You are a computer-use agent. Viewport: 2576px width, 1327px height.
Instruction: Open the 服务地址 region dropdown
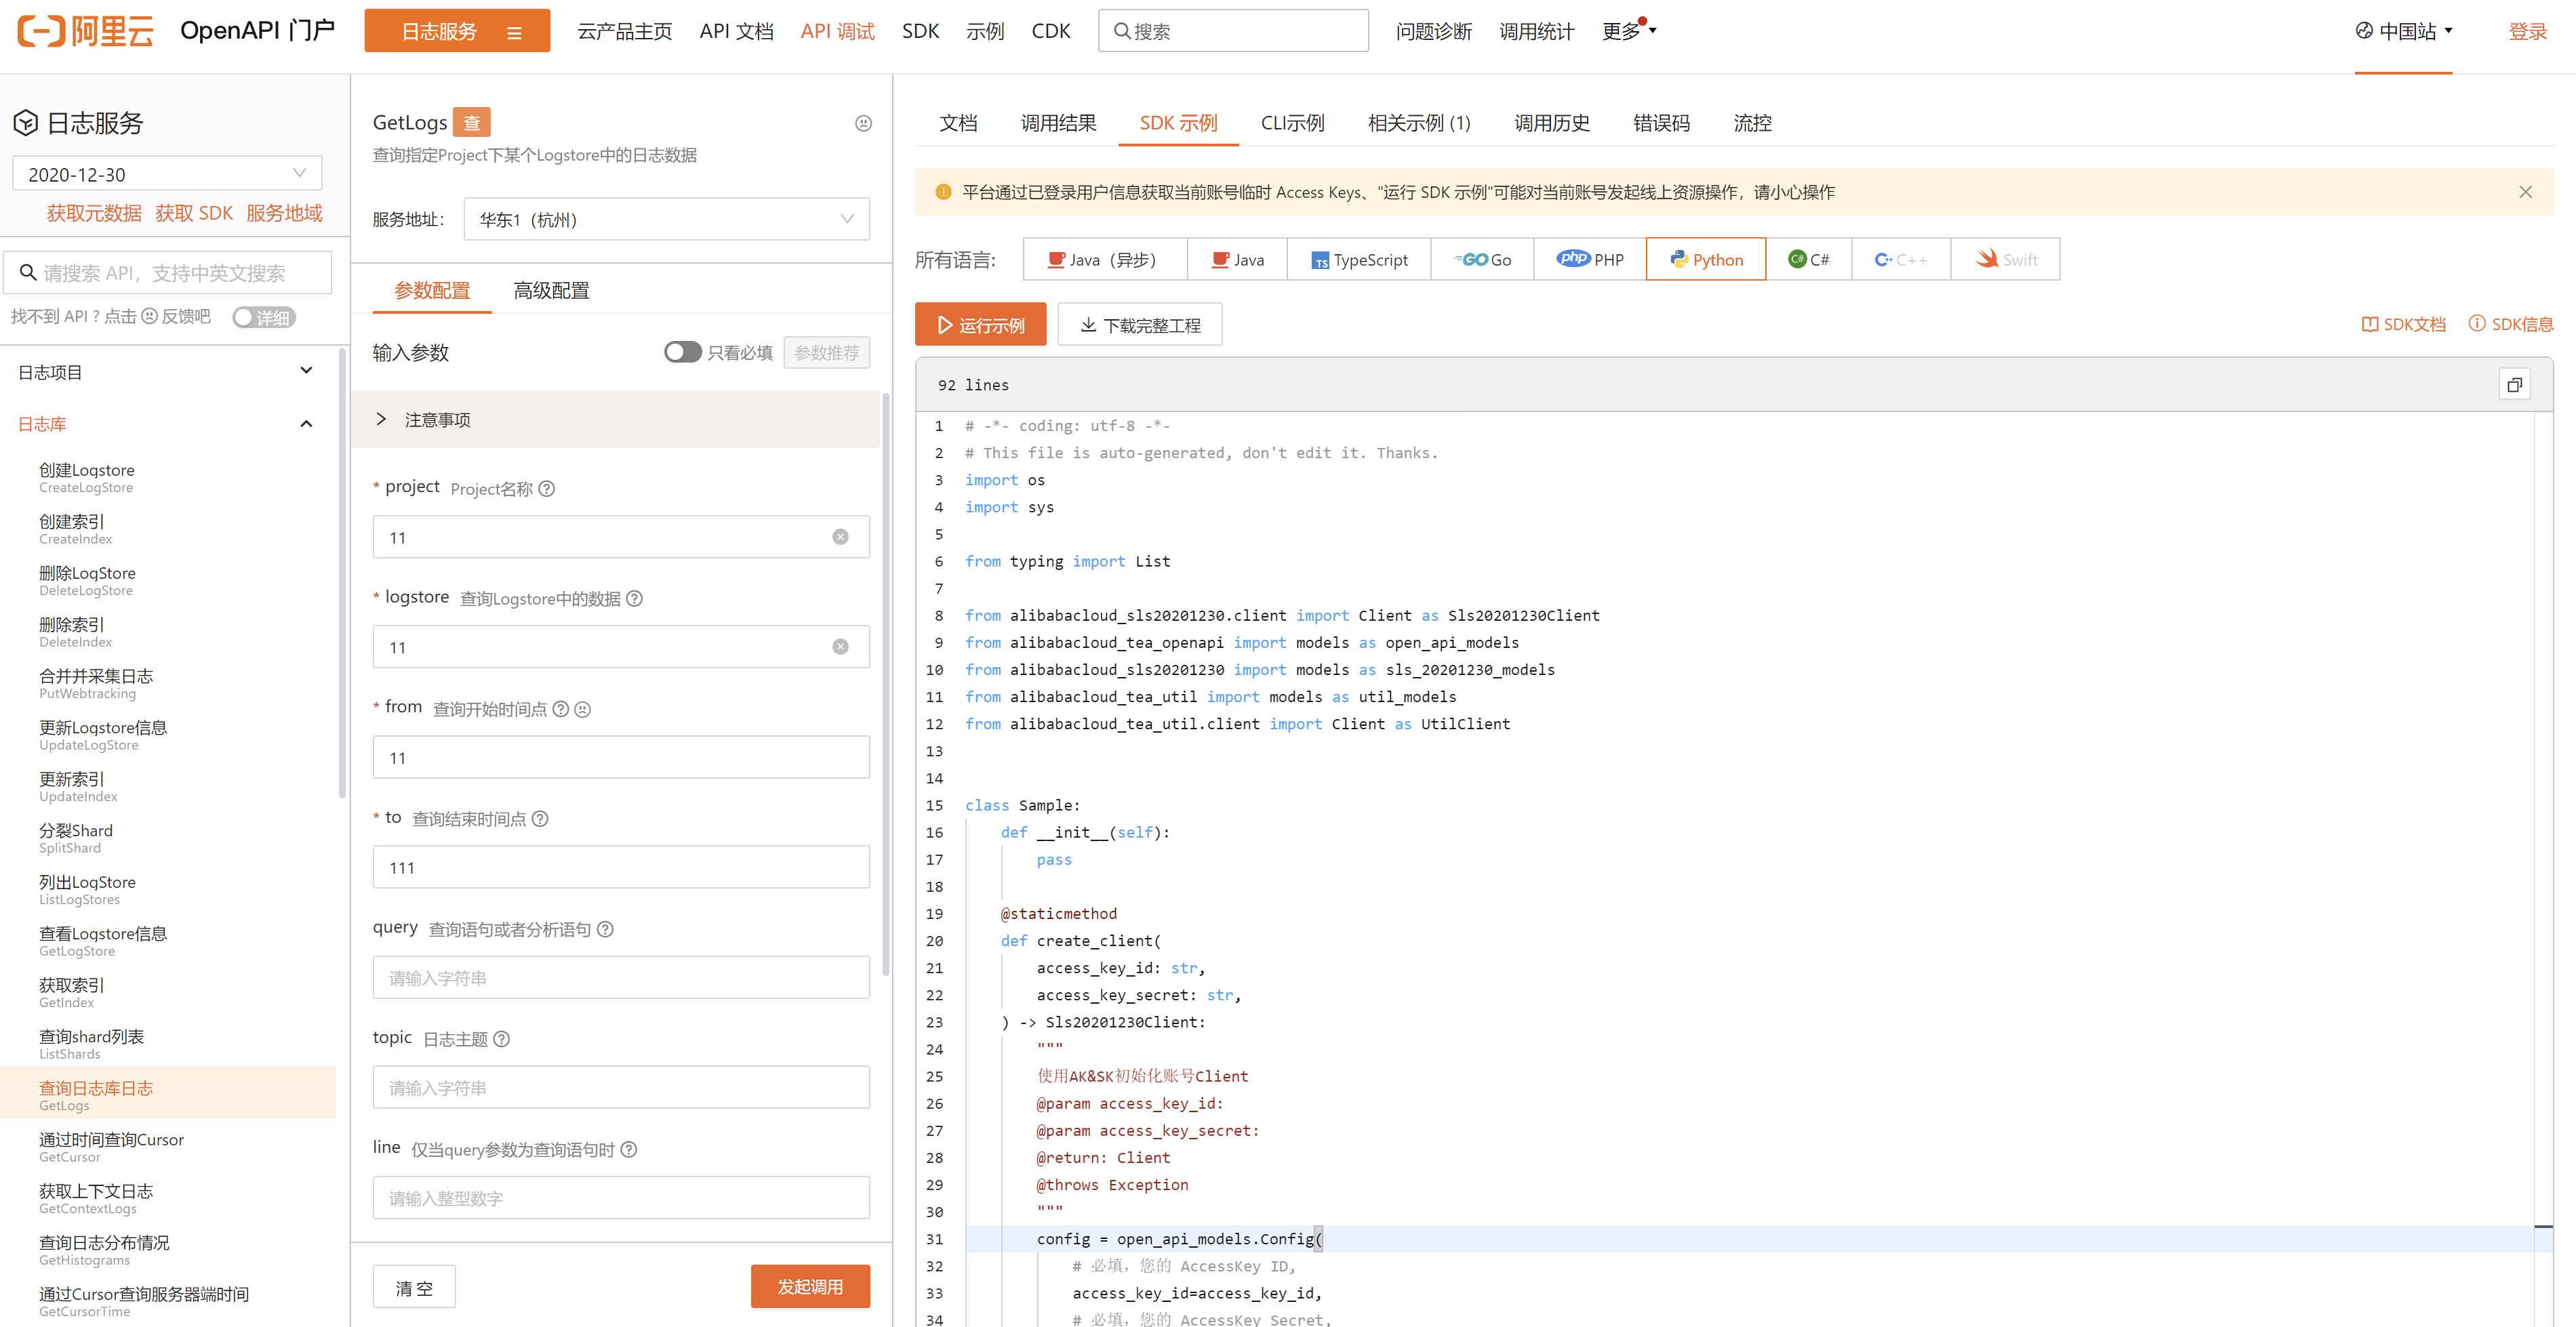(x=666, y=219)
